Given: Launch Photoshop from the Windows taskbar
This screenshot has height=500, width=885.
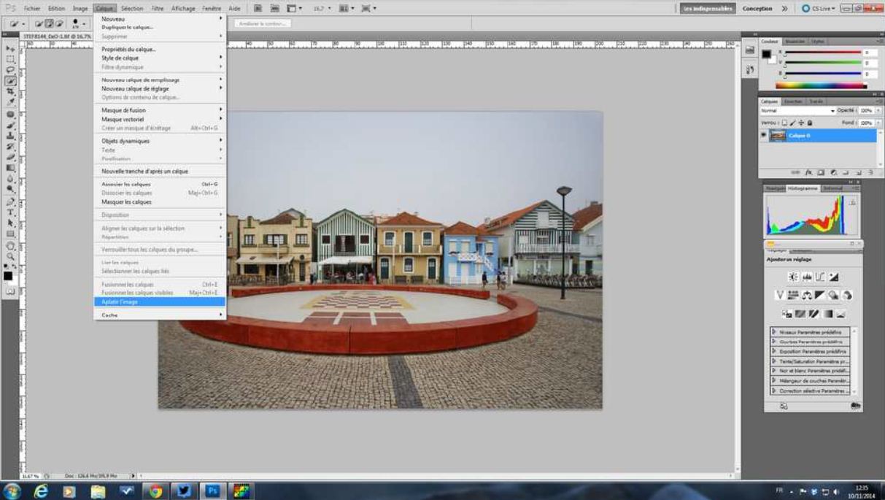Looking at the screenshot, I should [x=213, y=491].
